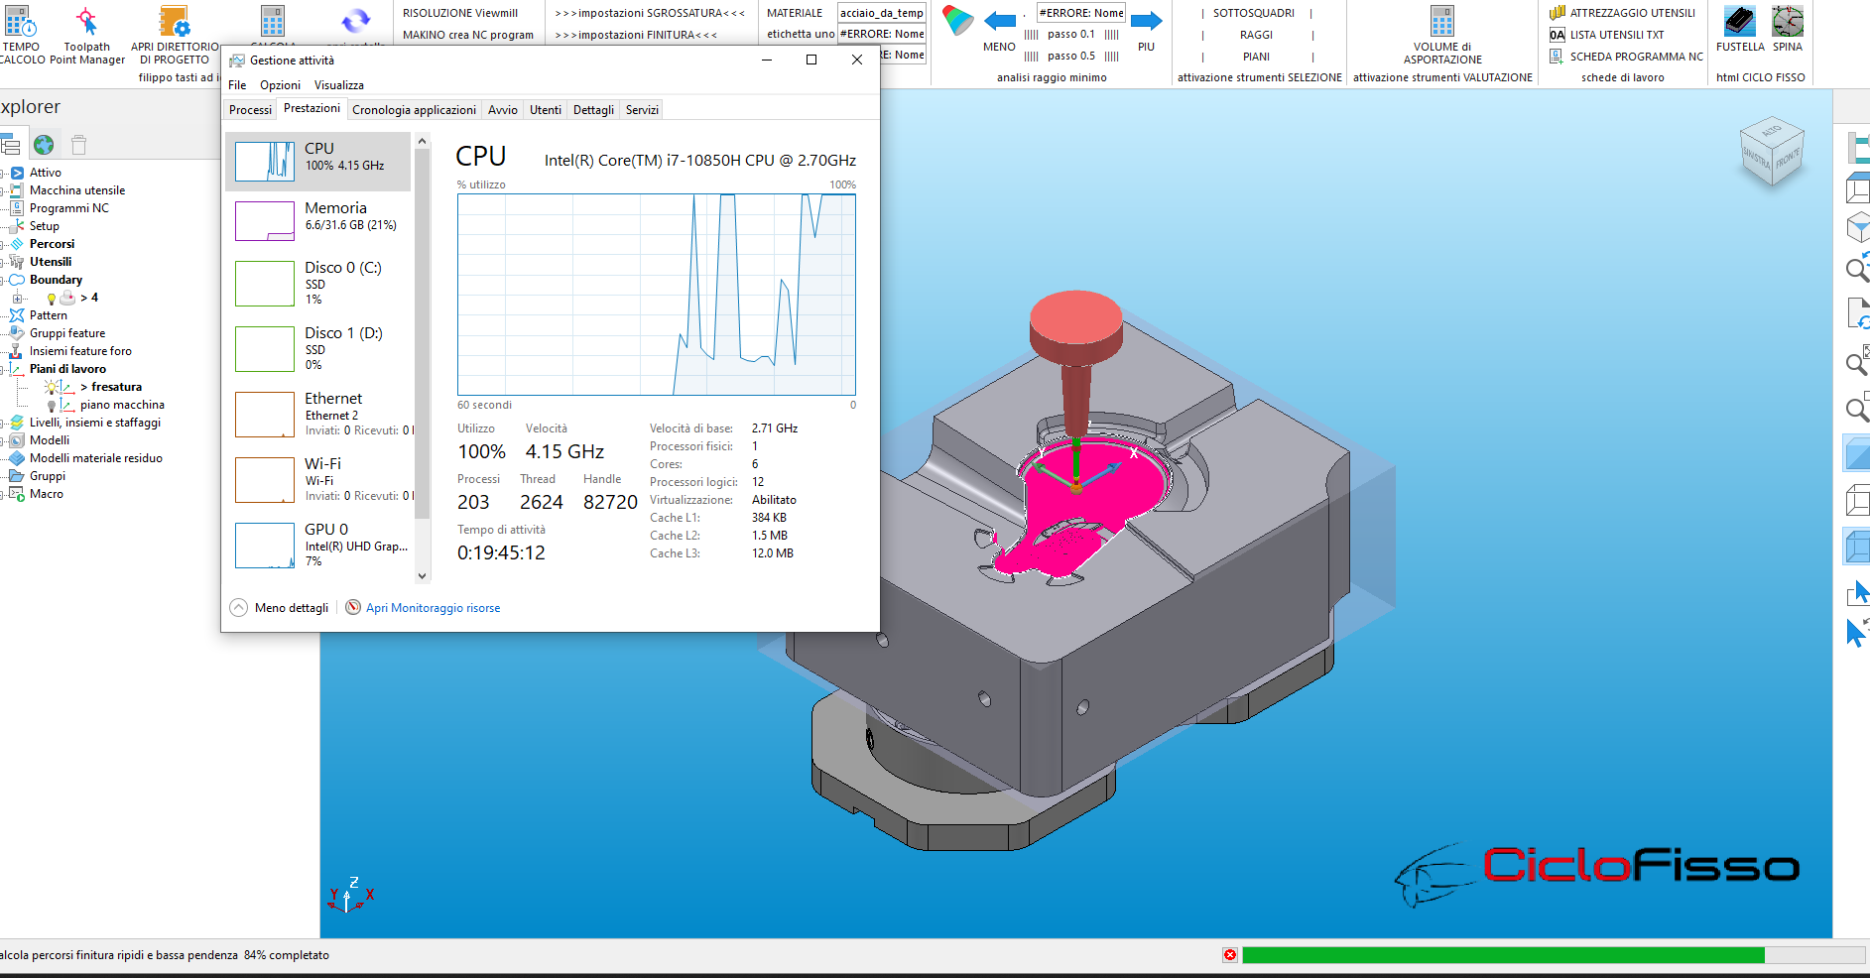Screen dimensions: 1870x978
Task: Click the globe icon in Explorer toolbar
Action: pyautogui.click(x=44, y=145)
